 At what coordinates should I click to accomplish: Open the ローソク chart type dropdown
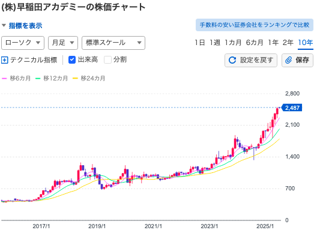(23, 43)
